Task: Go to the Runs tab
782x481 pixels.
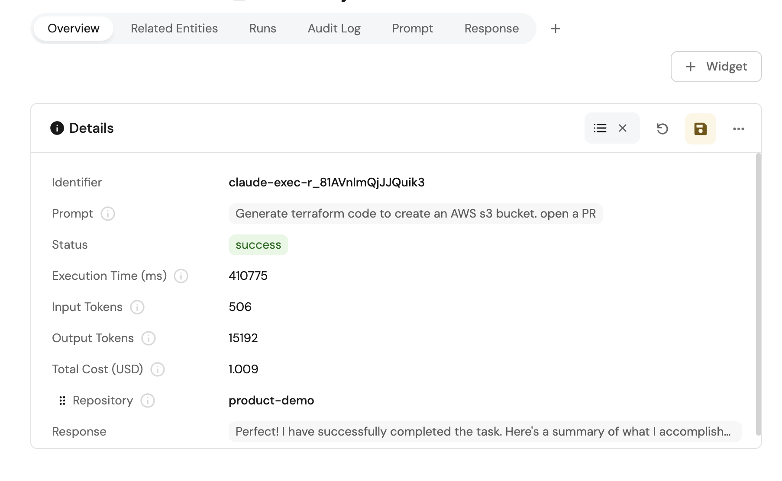Action: [x=262, y=29]
